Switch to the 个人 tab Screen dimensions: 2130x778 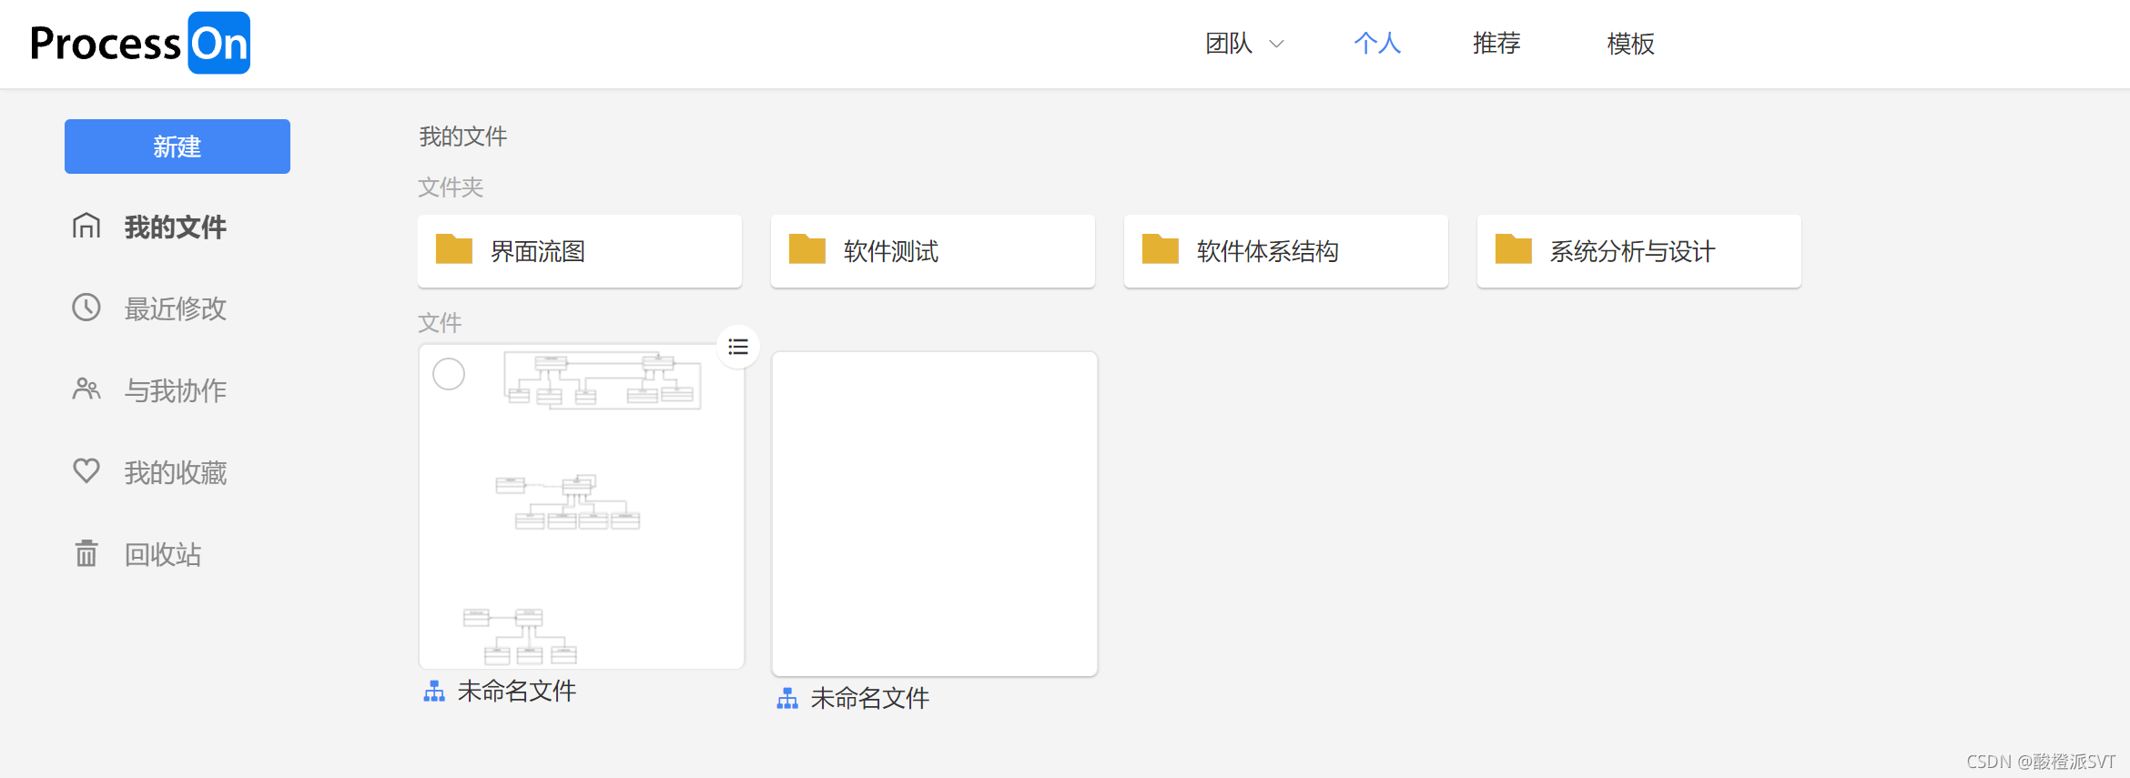[1377, 44]
